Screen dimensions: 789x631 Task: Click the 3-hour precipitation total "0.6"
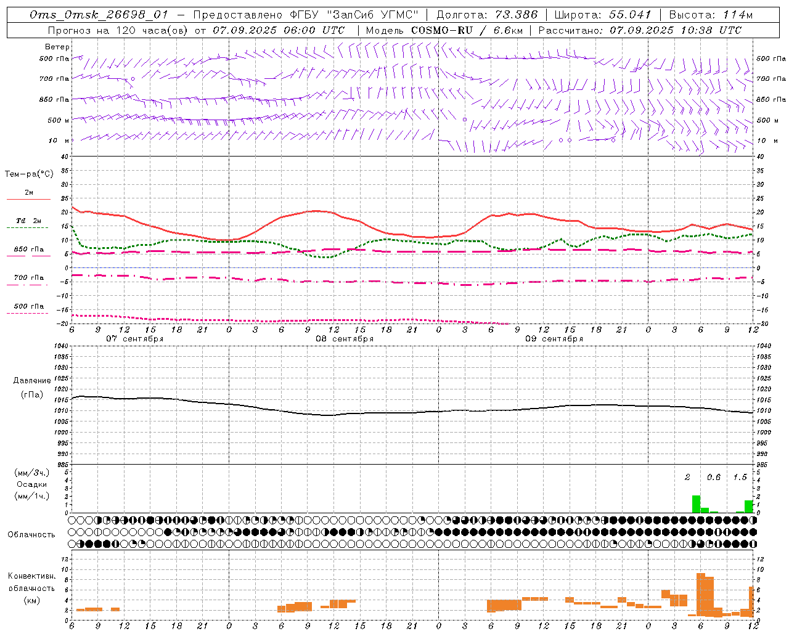pyautogui.click(x=714, y=478)
